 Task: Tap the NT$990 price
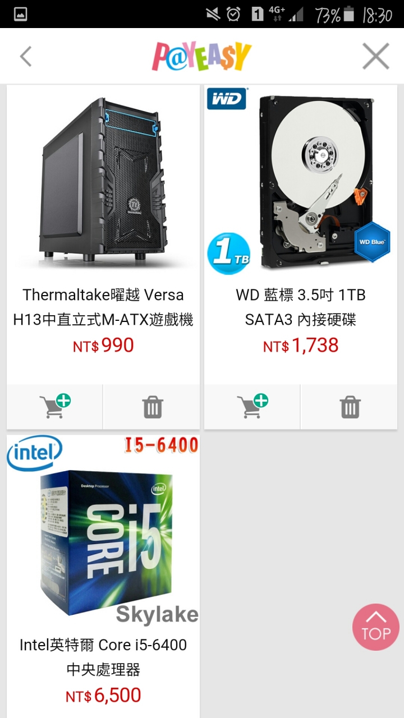[x=103, y=346]
